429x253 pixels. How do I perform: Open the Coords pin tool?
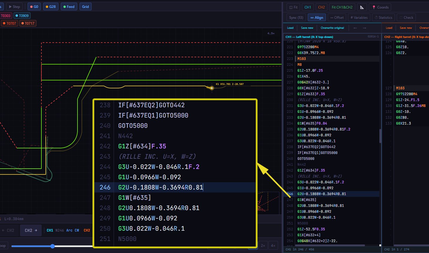[x=380, y=7]
